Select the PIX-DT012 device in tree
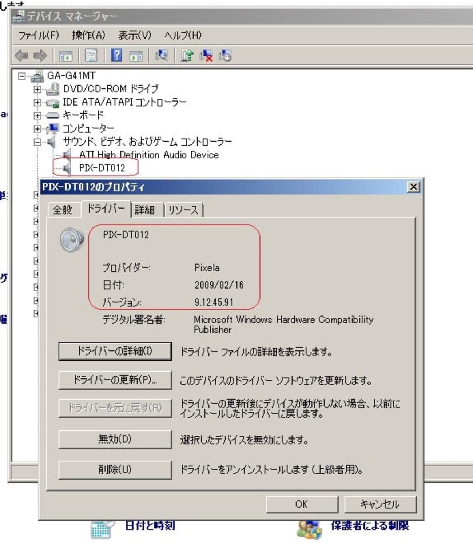This screenshot has height=544, width=473. click(x=102, y=168)
